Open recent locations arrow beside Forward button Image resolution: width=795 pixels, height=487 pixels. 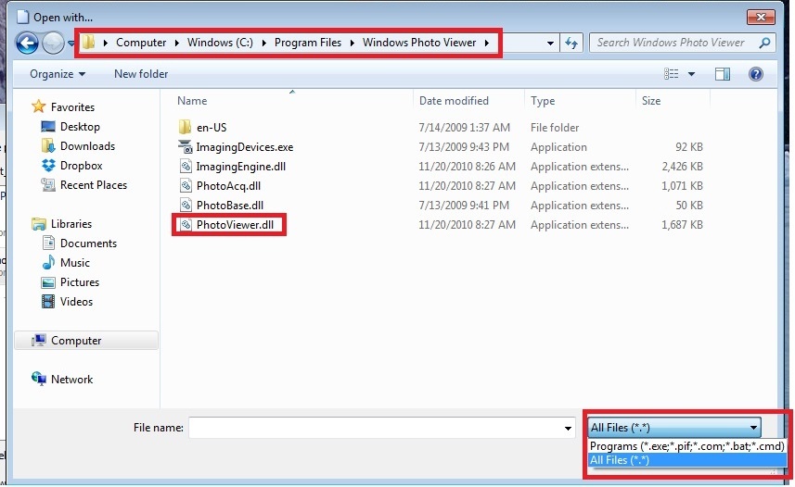[x=71, y=44]
